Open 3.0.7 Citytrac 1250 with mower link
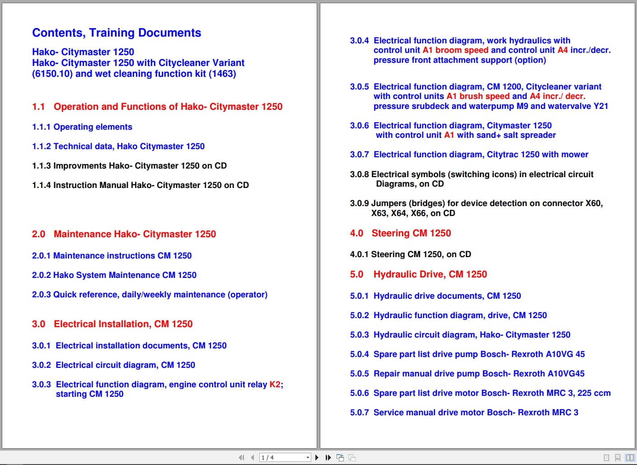Viewport: 637px width, 465px height. (x=469, y=155)
